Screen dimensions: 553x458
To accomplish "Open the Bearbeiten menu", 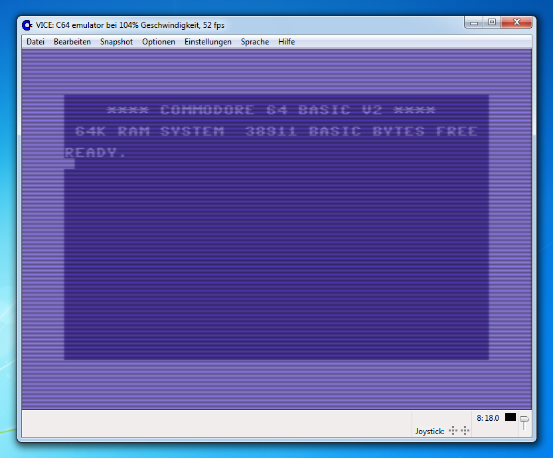I will 72,41.
